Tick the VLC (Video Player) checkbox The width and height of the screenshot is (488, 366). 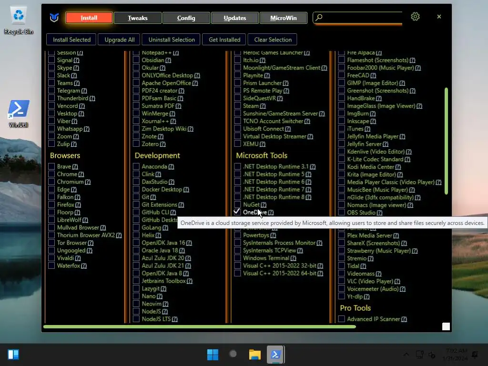tap(341, 281)
